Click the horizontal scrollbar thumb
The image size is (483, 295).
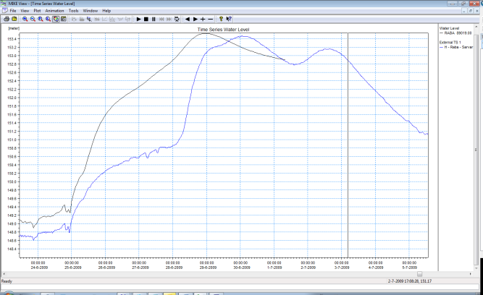419,274
